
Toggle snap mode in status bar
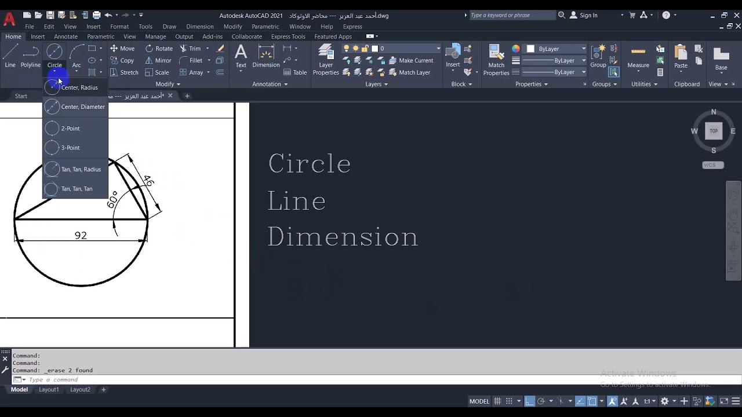tap(509, 401)
